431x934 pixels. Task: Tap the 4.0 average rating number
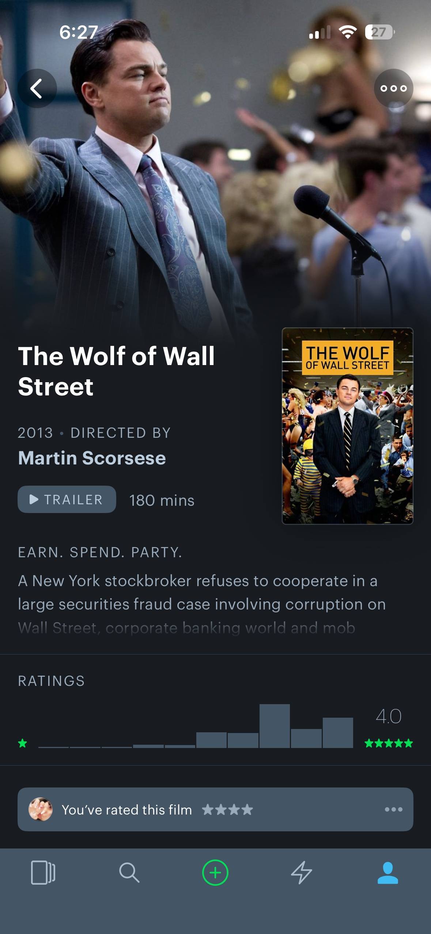pos(389,716)
